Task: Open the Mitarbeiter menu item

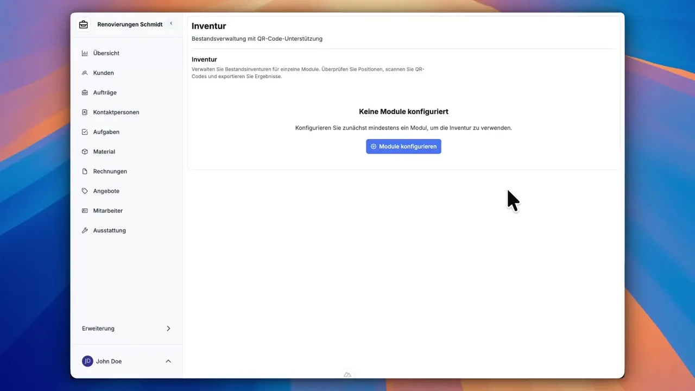Action: click(108, 211)
